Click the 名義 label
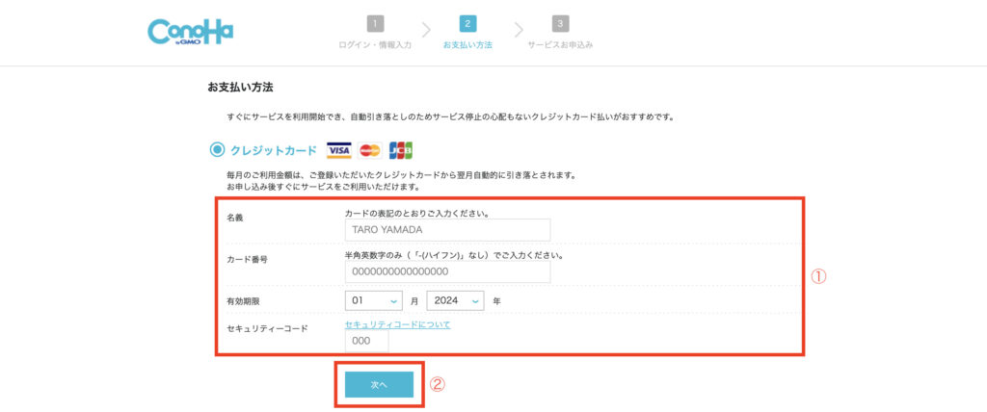 click(x=235, y=218)
